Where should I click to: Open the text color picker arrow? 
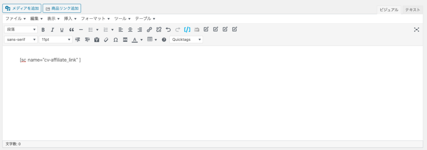[141, 39]
